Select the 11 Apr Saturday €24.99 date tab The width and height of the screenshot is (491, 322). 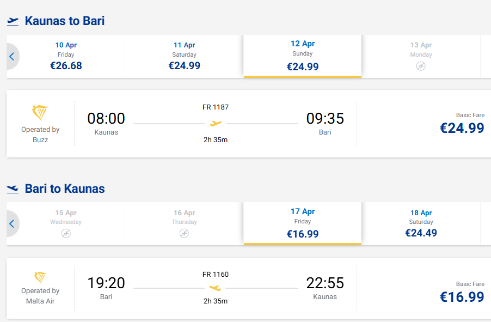[x=185, y=56]
